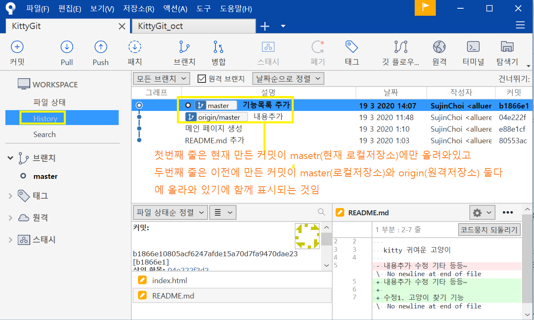Click the 날짜 column header

click(x=391, y=93)
